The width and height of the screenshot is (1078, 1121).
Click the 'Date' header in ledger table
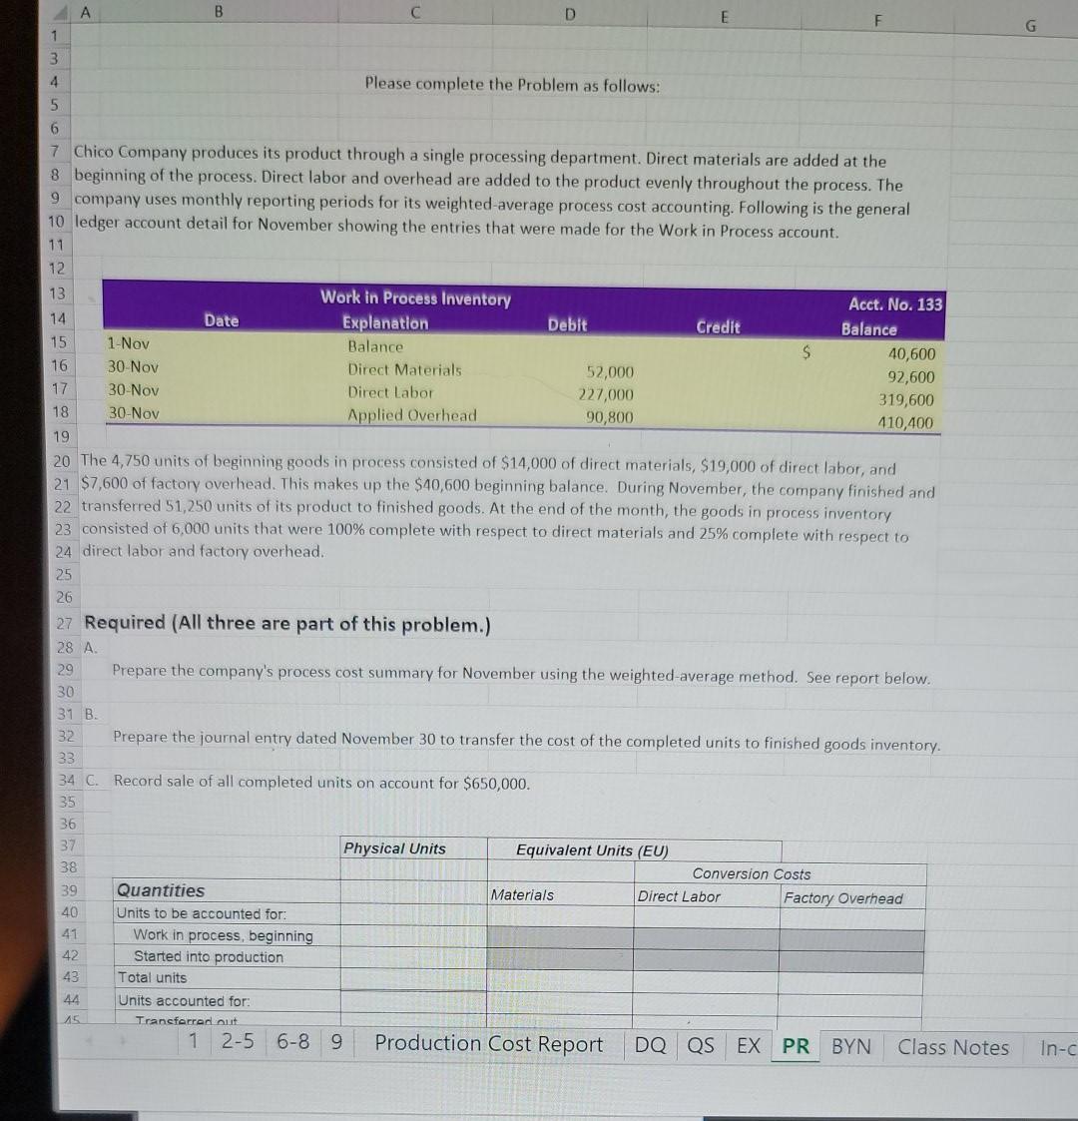click(222, 320)
